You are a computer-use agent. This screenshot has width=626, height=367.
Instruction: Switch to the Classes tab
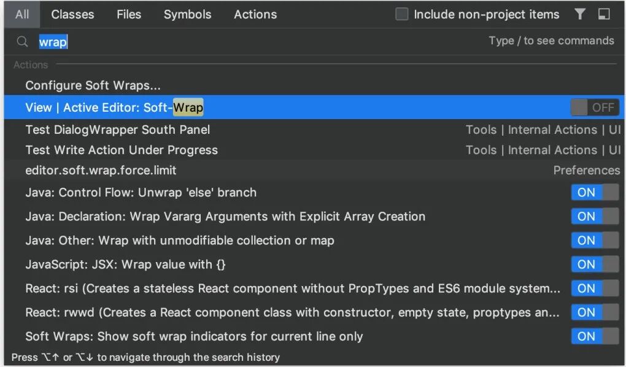tap(73, 14)
